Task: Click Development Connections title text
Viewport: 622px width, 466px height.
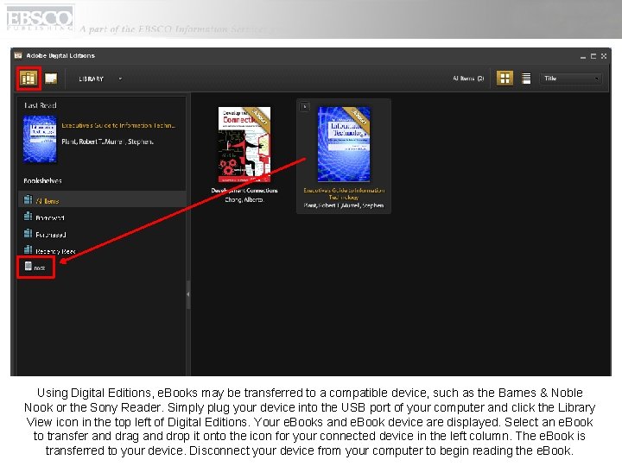Action: [244, 191]
